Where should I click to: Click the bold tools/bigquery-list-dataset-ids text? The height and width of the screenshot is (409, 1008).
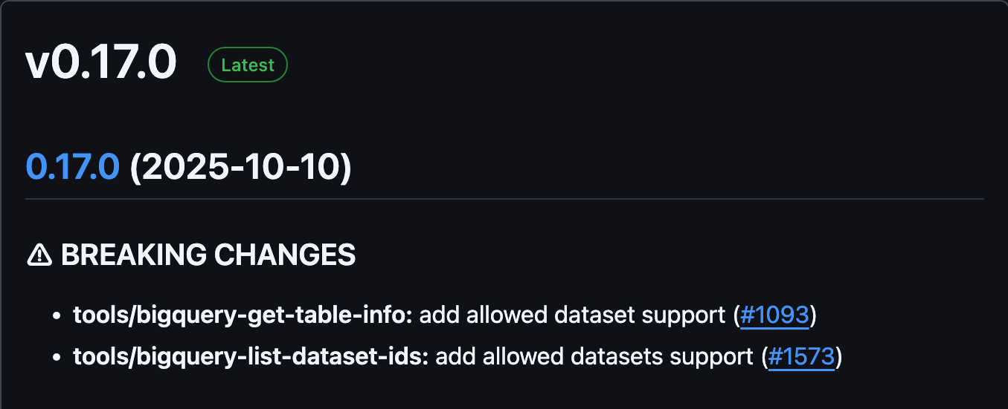(x=251, y=357)
